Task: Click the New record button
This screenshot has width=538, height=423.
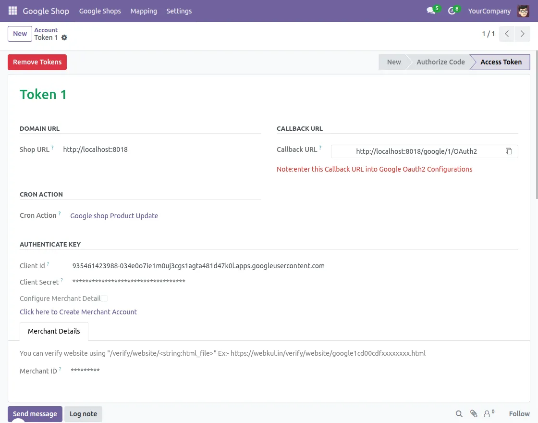Action: pyautogui.click(x=20, y=34)
